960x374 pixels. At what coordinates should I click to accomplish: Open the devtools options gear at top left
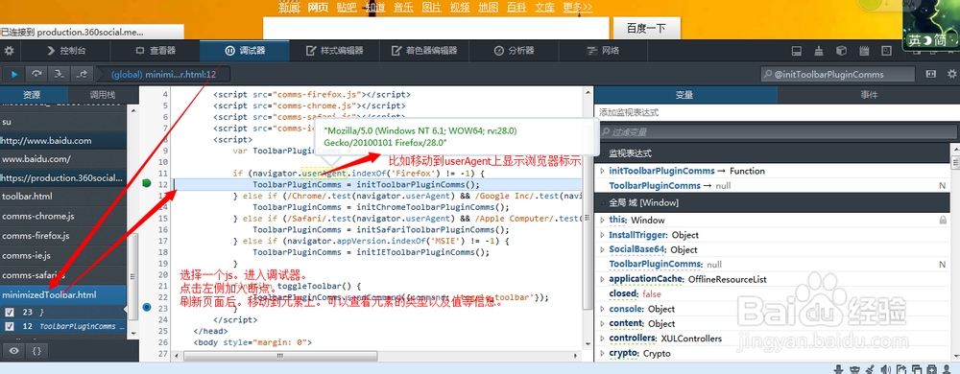click(10, 50)
